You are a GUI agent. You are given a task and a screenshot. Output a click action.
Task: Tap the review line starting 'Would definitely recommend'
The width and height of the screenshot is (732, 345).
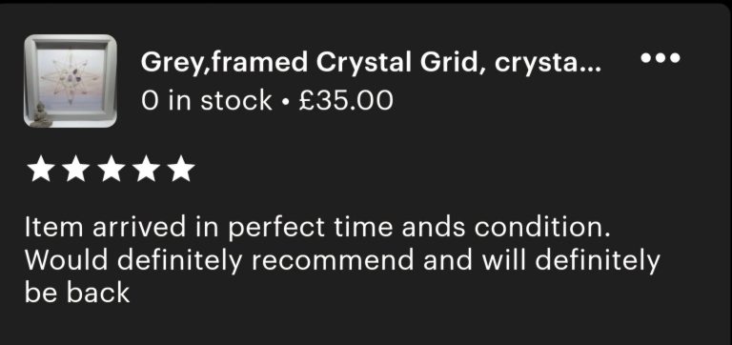coord(342,260)
